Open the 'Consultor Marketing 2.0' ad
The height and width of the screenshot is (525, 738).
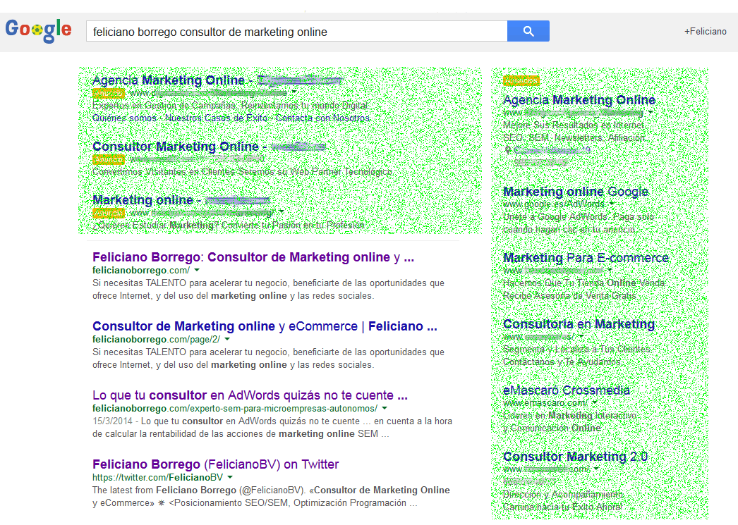pos(575,457)
